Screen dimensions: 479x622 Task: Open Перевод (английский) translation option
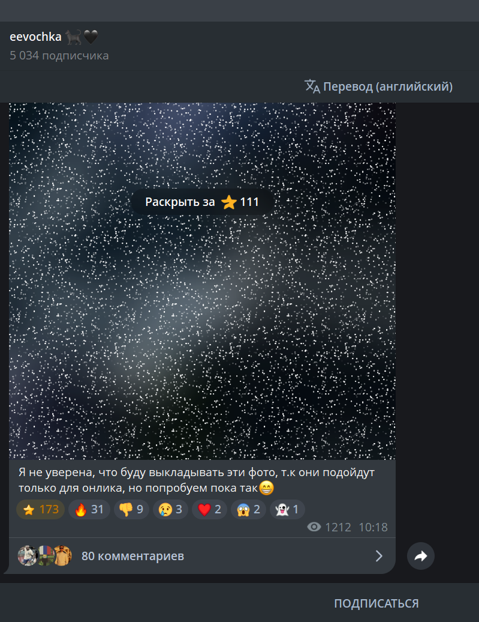click(x=379, y=86)
